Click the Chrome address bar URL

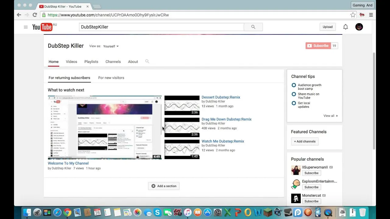108,15
